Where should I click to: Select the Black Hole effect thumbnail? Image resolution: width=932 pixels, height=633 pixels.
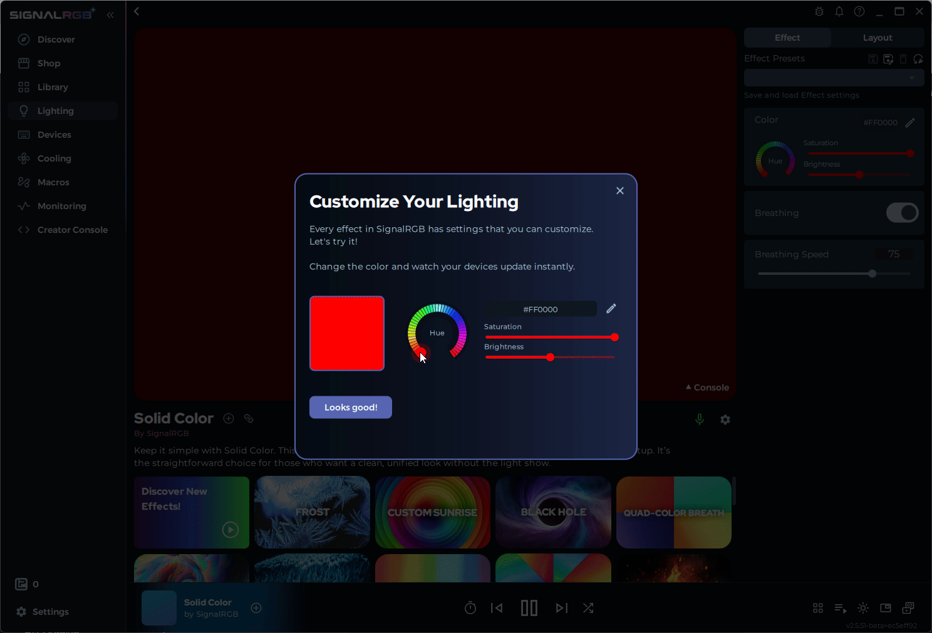pyautogui.click(x=552, y=512)
